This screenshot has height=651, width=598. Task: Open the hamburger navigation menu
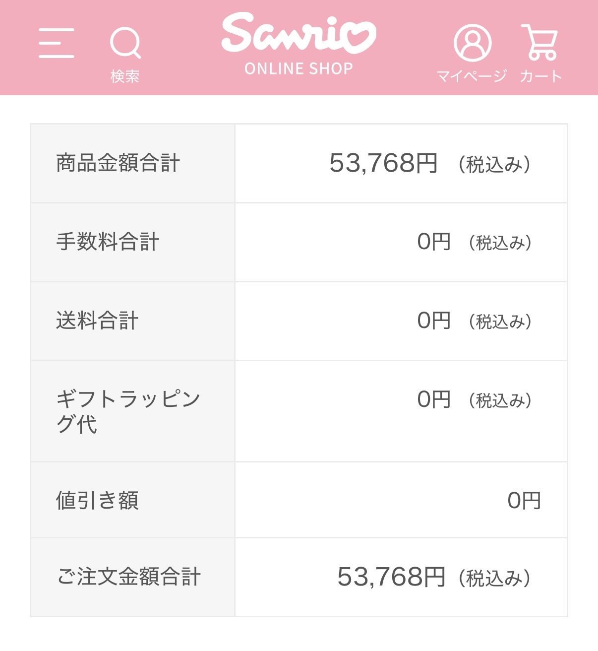tap(57, 43)
